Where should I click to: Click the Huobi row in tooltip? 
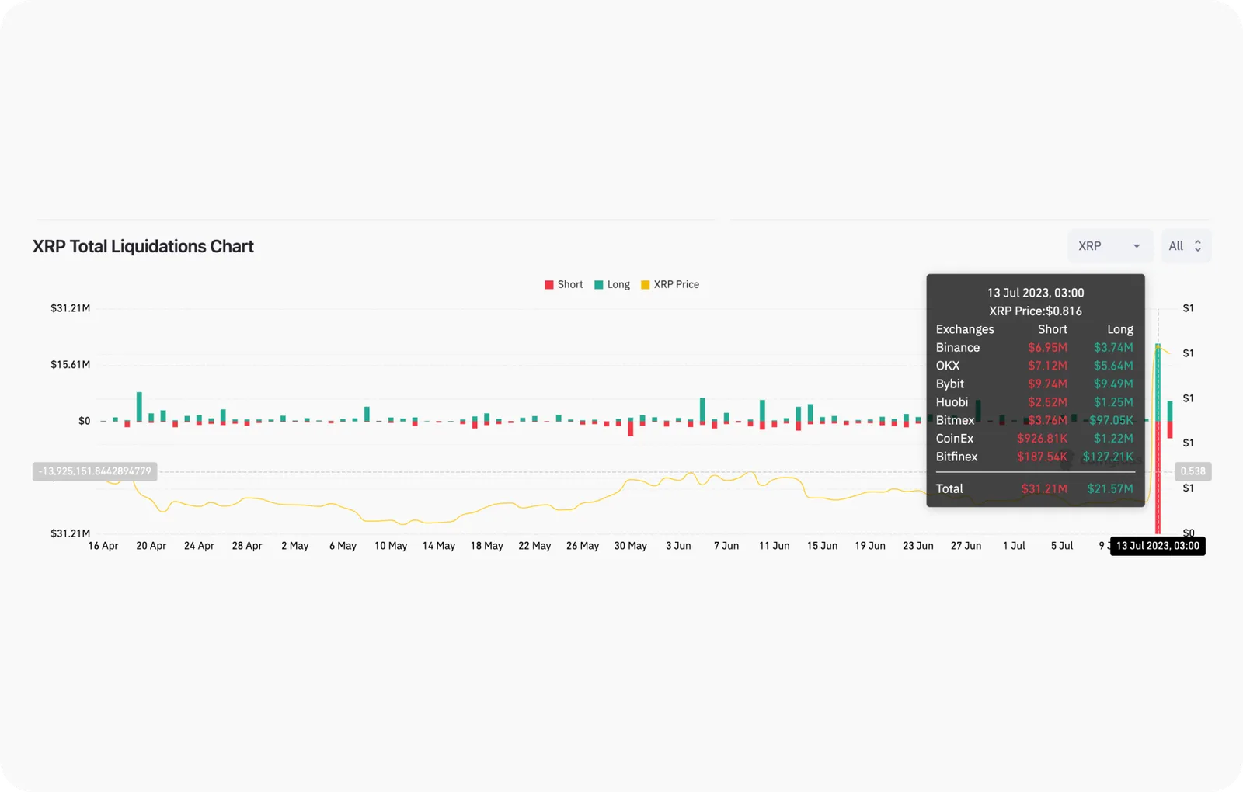click(x=1035, y=402)
